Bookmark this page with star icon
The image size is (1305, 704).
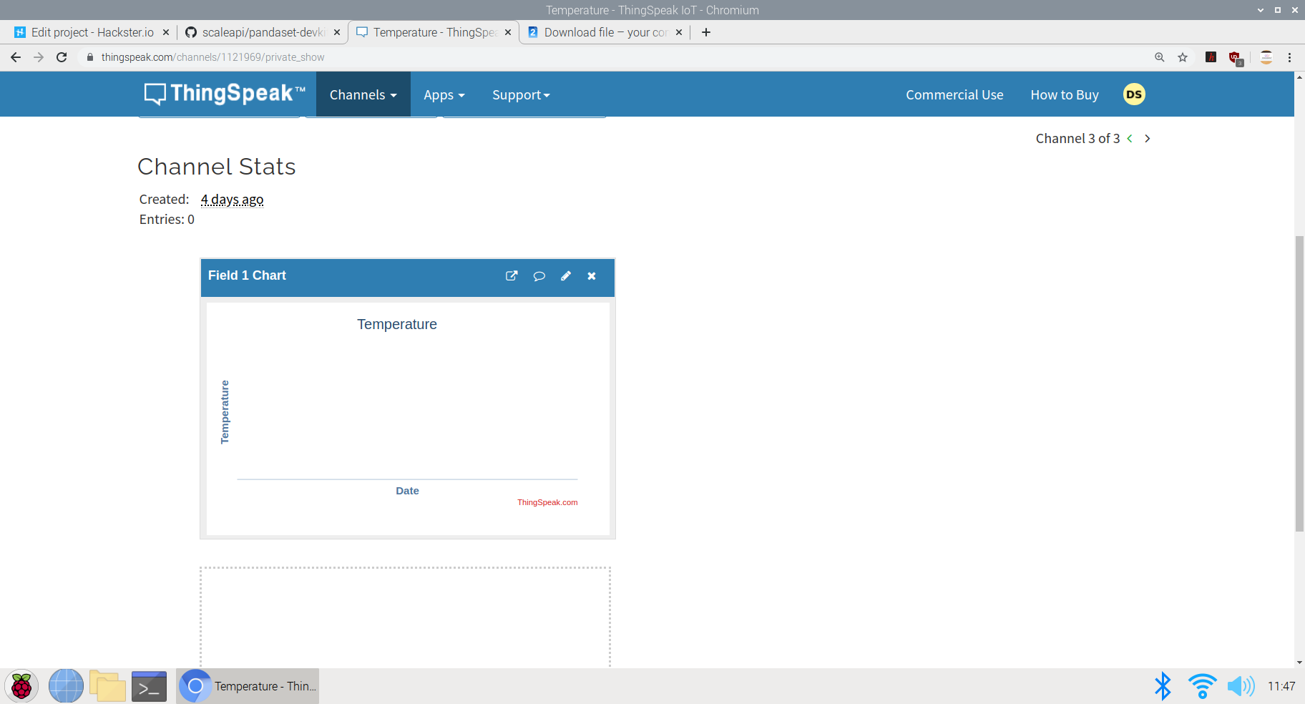pos(1183,57)
